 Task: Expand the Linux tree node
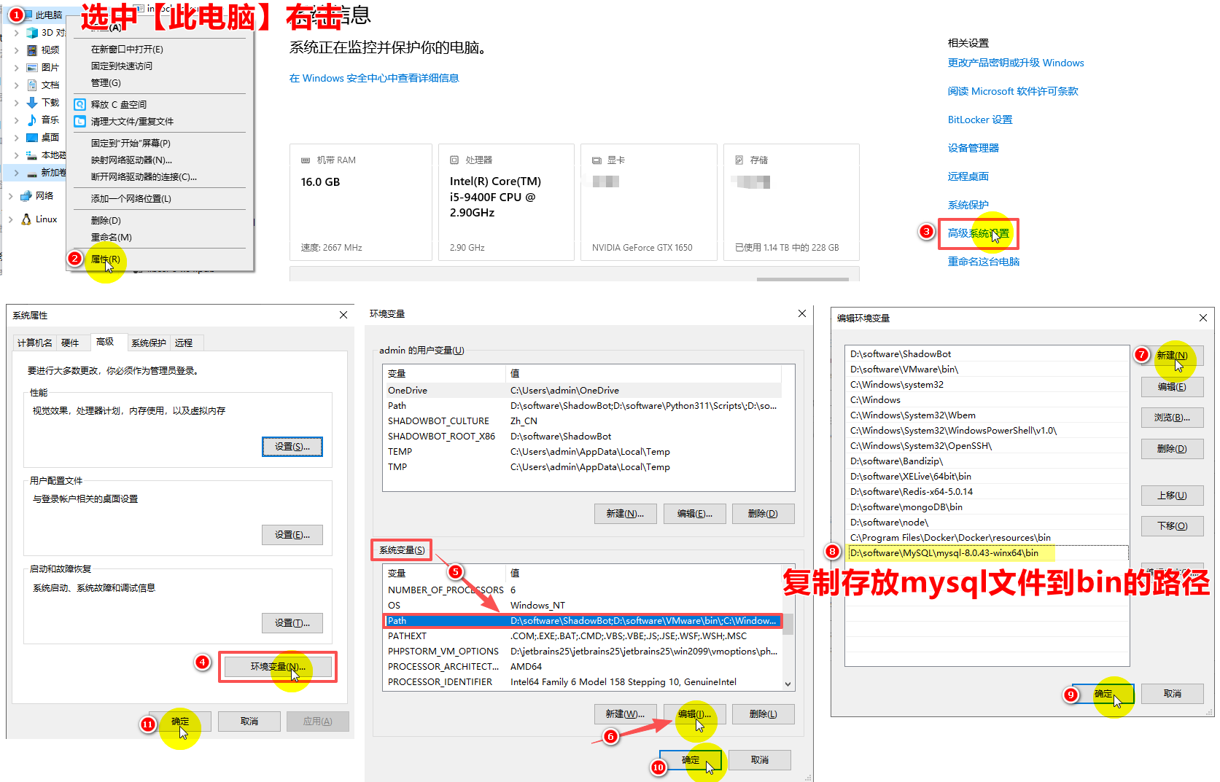point(11,219)
